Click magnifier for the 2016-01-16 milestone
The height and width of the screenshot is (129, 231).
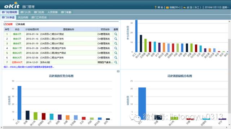click(x=116, y=39)
